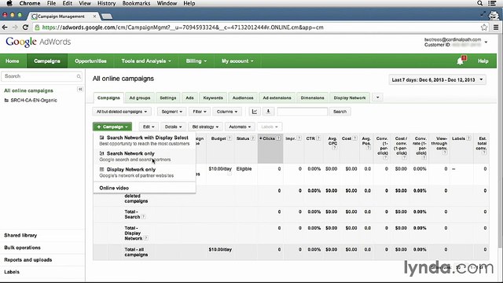Open the Edit dropdown
Screen dimensions: 503x283
[149, 127]
